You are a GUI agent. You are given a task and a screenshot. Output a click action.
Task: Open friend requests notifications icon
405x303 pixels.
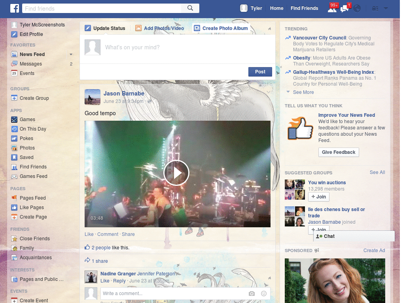(x=332, y=9)
